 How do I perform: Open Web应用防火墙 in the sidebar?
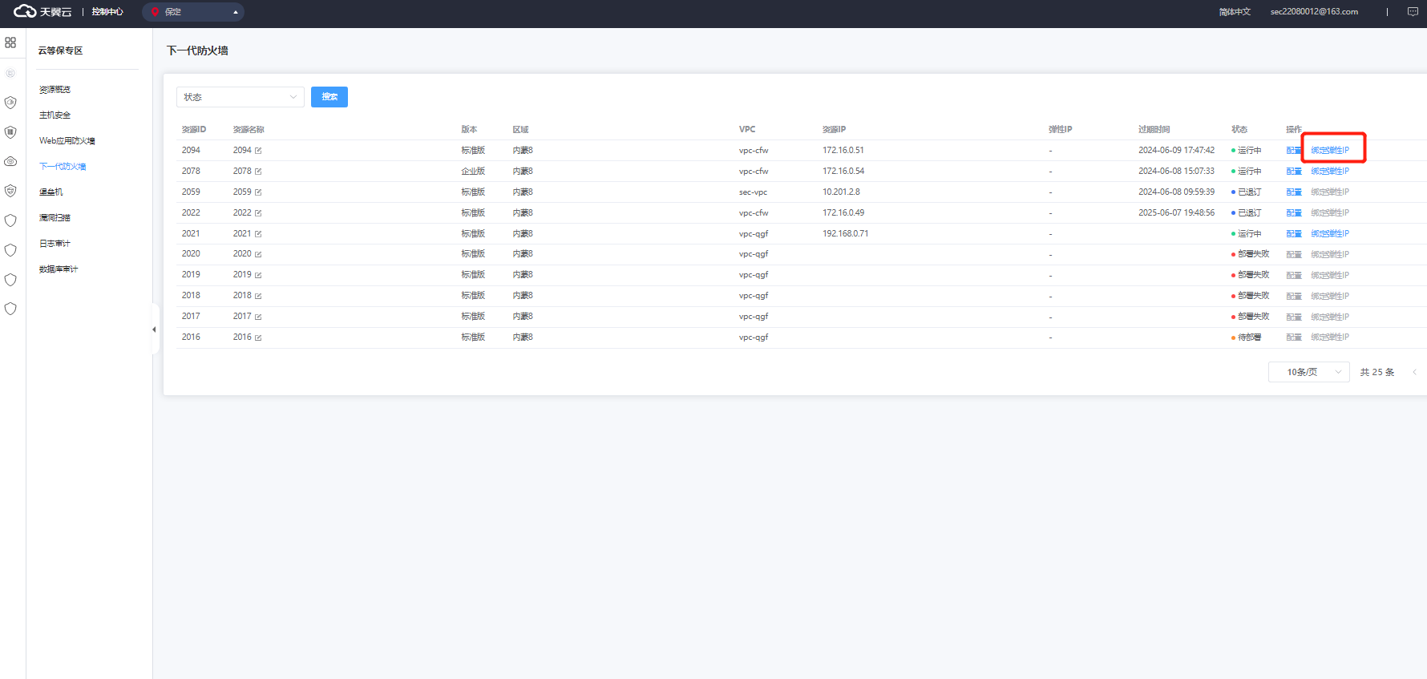click(x=67, y=141)
